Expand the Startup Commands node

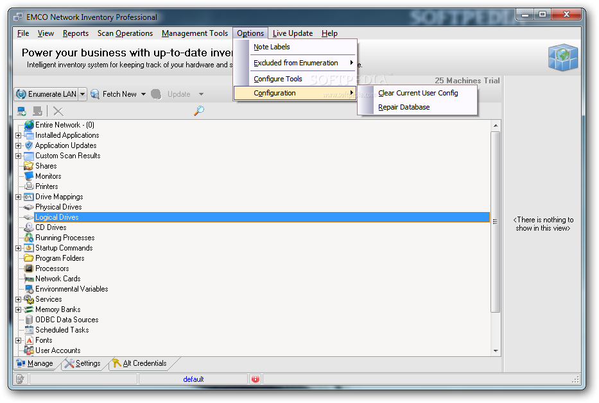pos(19,248)
